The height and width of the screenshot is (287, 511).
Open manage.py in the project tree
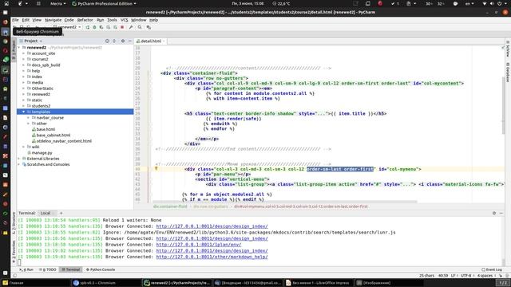click(42, 152)
